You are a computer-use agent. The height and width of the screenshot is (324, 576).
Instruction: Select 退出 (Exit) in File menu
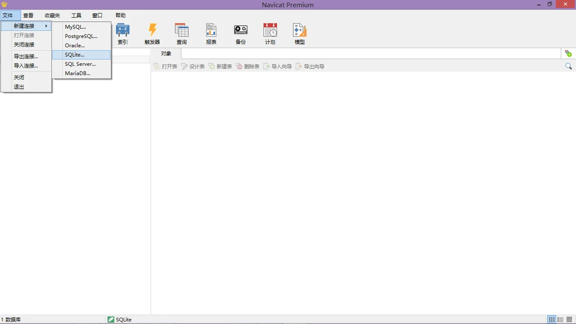coord(26,87)
